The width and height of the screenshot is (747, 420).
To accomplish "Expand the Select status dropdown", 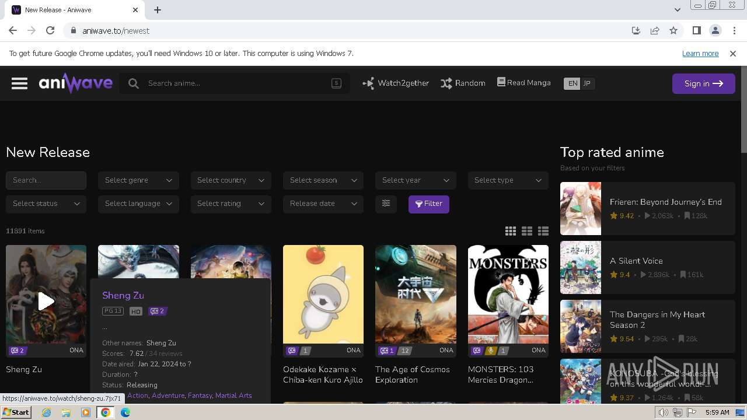I will 46,204.
